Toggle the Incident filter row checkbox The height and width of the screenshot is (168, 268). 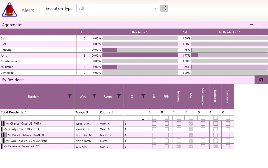coord(179,118)
